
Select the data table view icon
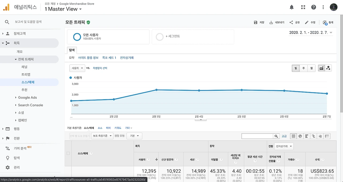293,136
